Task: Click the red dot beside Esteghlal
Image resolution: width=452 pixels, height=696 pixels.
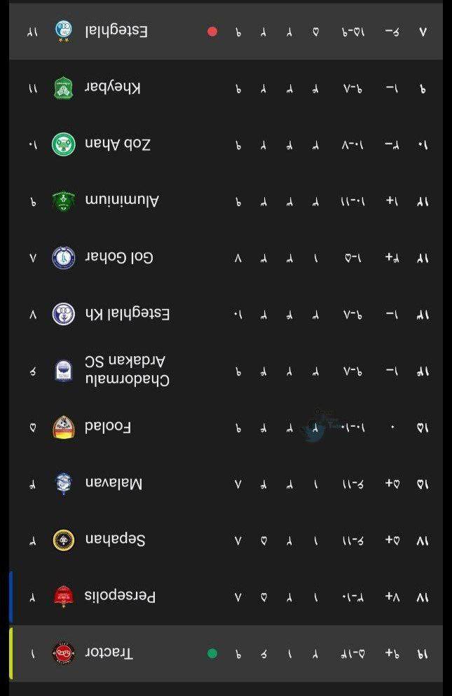Action: coord(212,32)
